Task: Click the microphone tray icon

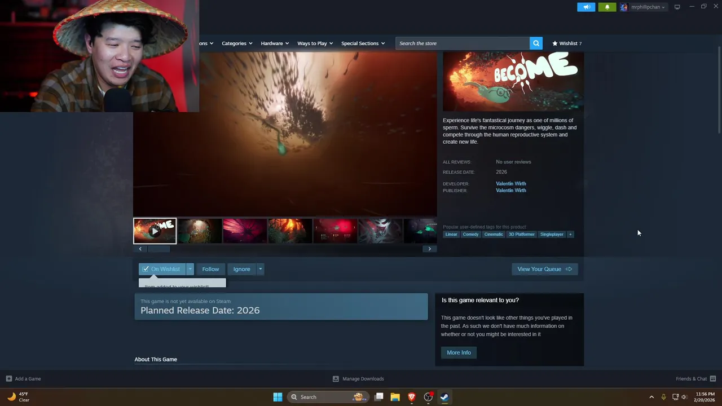Action: coord(663,397)
